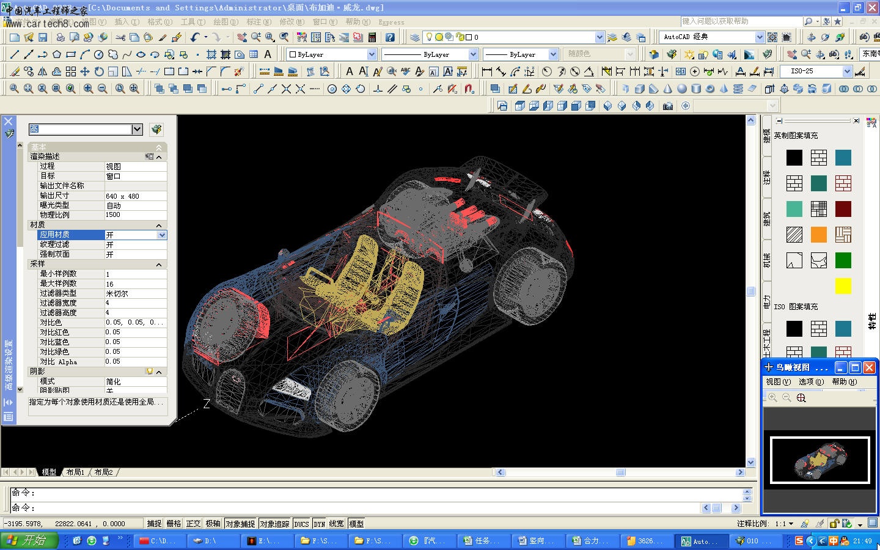Select the Sphere solid tool
The height and width of the screenshot is (550, 880).
point(682,89)
